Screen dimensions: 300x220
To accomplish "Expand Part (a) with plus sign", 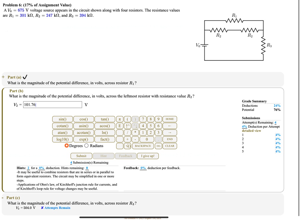I will coord(3,77).
